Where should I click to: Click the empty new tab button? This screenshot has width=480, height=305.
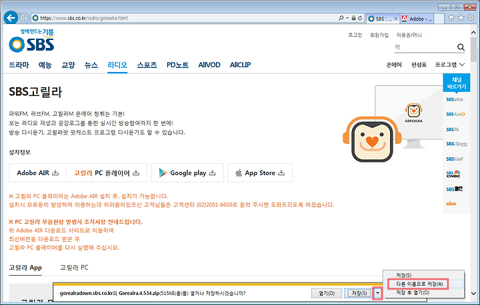pyautogui.click(x=439, y=19)
